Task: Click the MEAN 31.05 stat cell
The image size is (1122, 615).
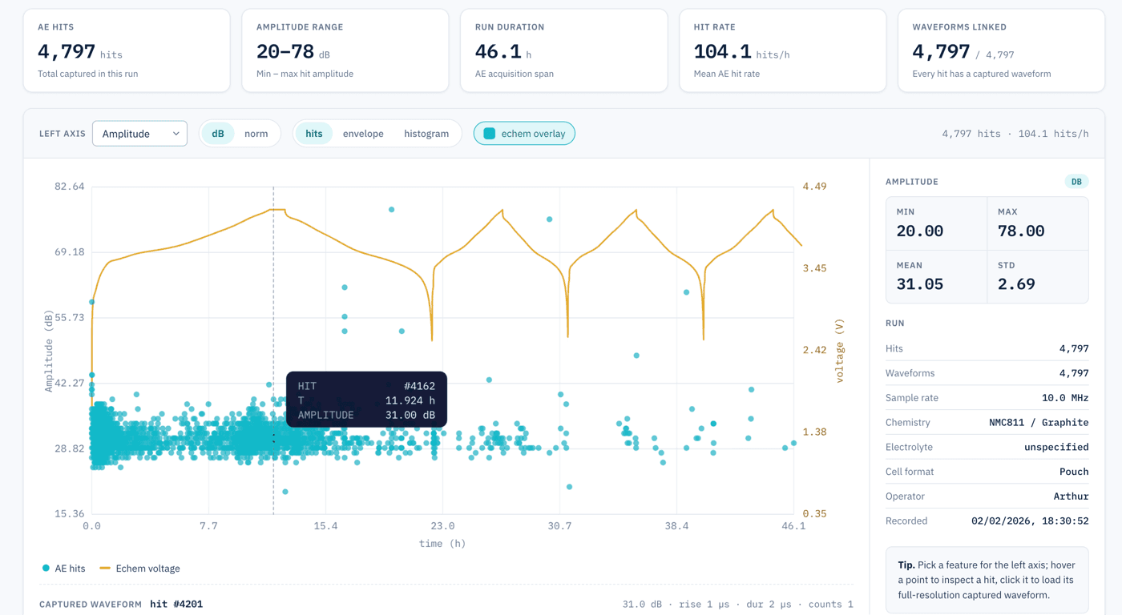Action: click(936, 276)
